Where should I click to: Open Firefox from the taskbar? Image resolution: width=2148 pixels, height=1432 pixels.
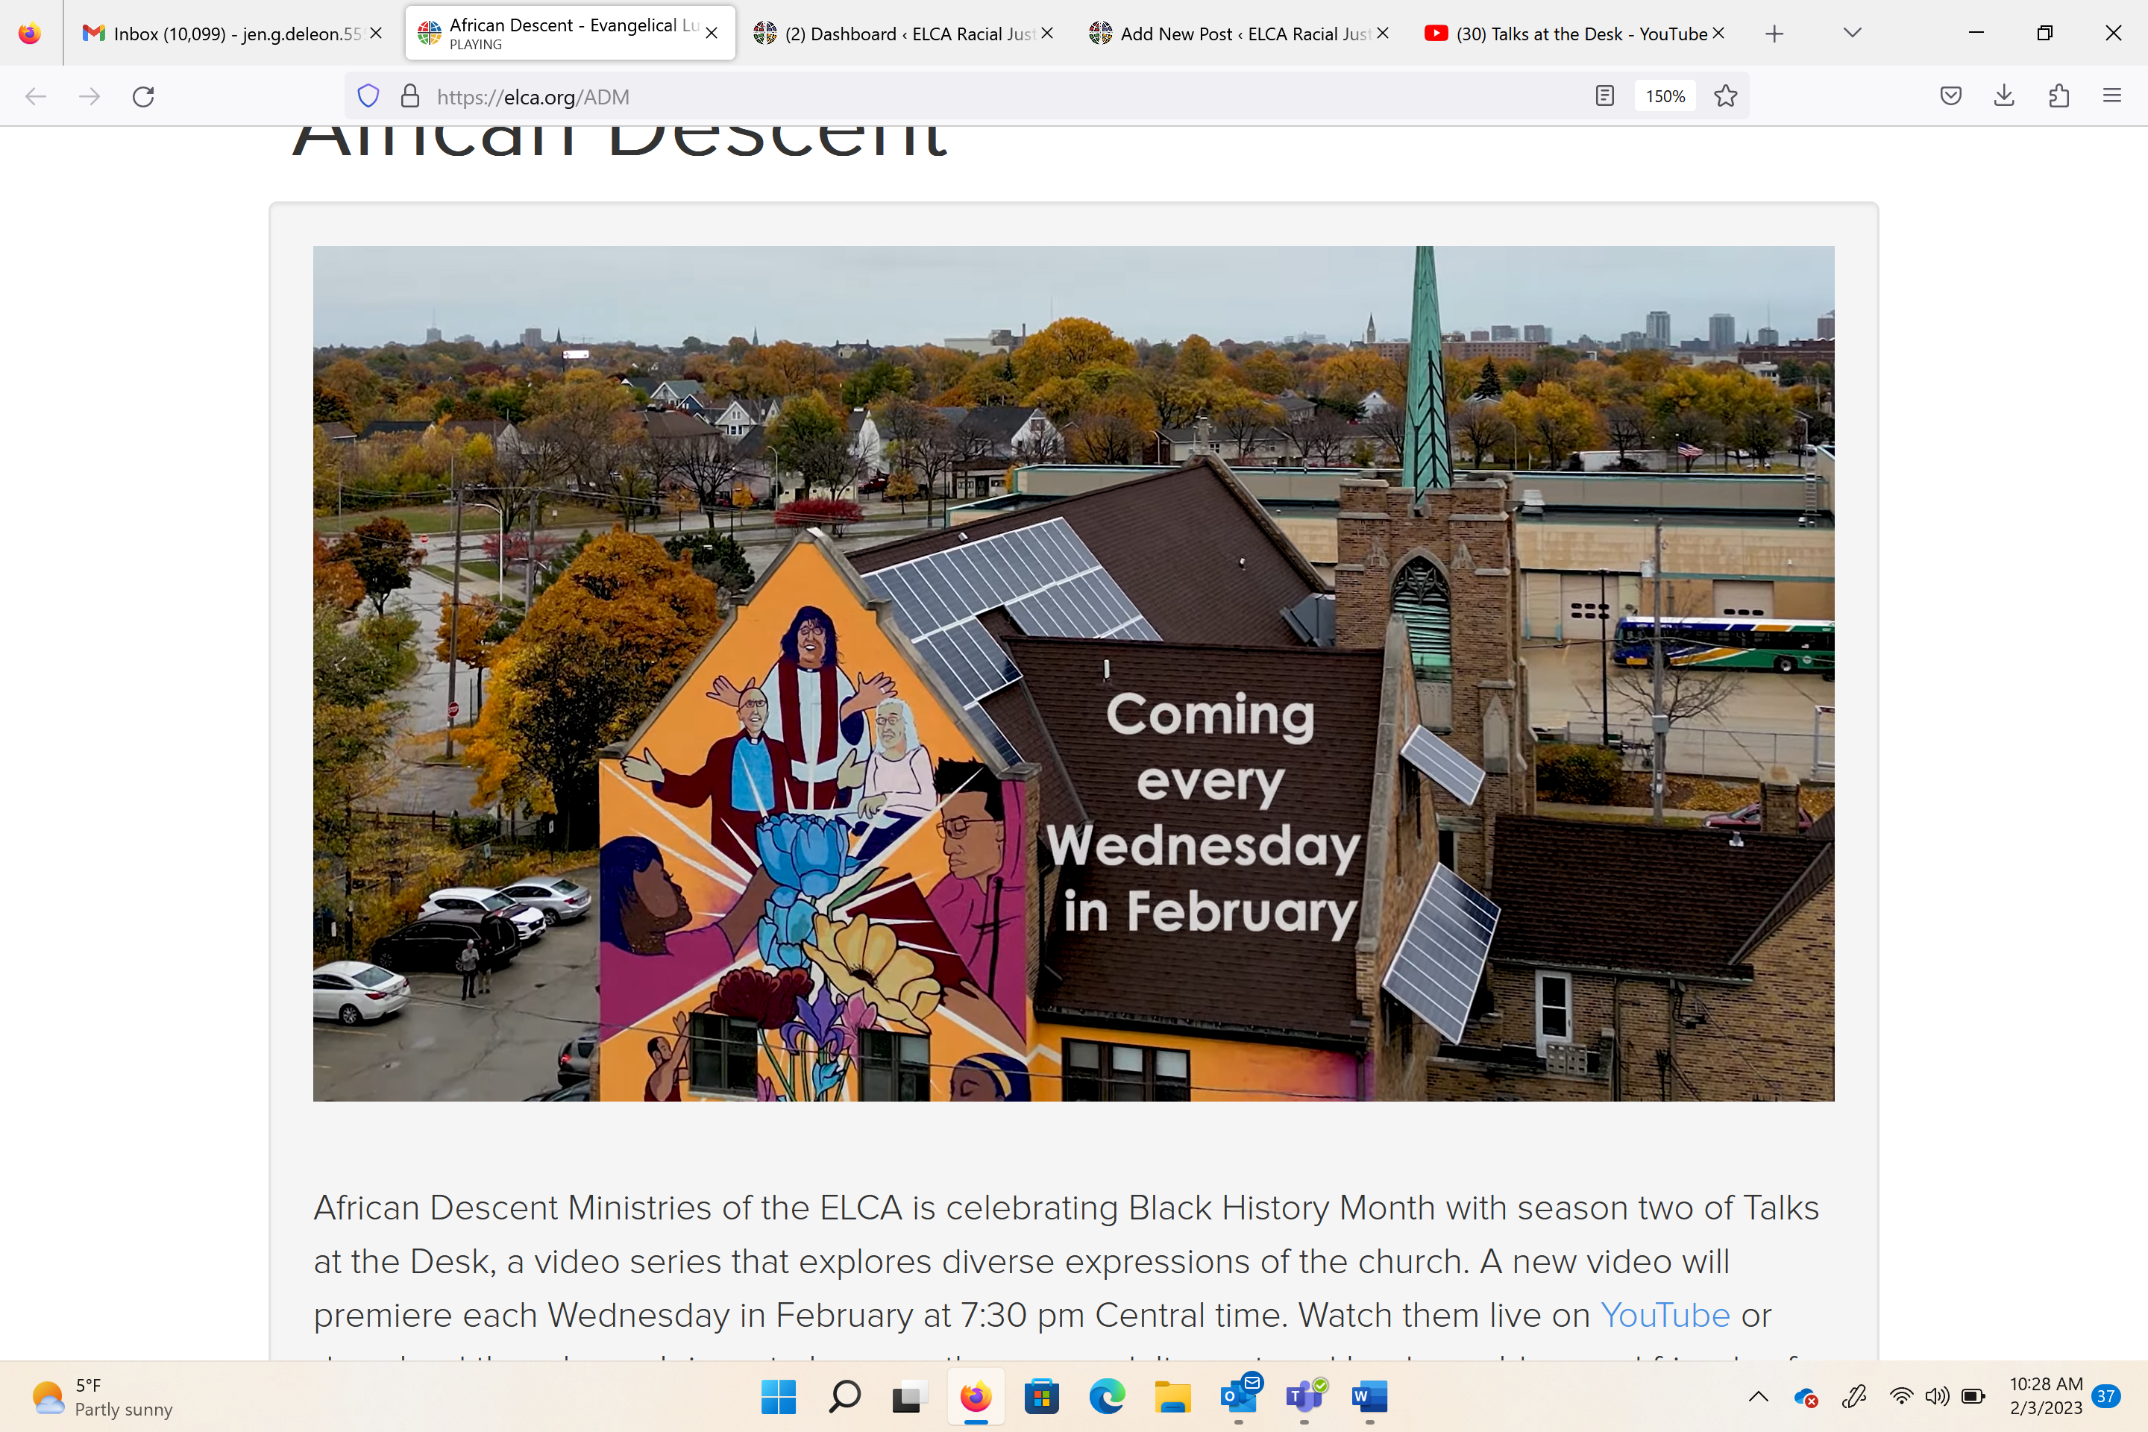pos(976,1396)
